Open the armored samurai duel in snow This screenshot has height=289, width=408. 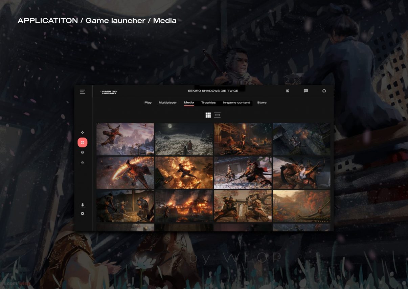coord(243,173)
